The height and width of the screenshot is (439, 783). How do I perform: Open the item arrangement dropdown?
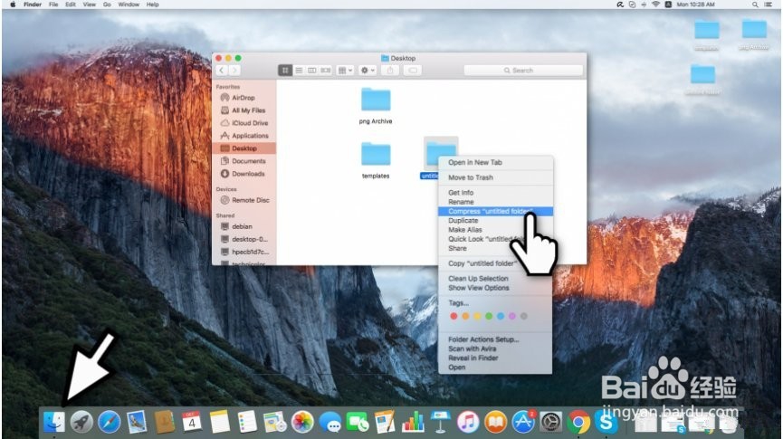[345, 71]
